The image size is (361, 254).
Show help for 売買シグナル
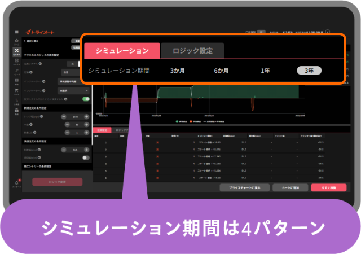click(x=40, y=64)
